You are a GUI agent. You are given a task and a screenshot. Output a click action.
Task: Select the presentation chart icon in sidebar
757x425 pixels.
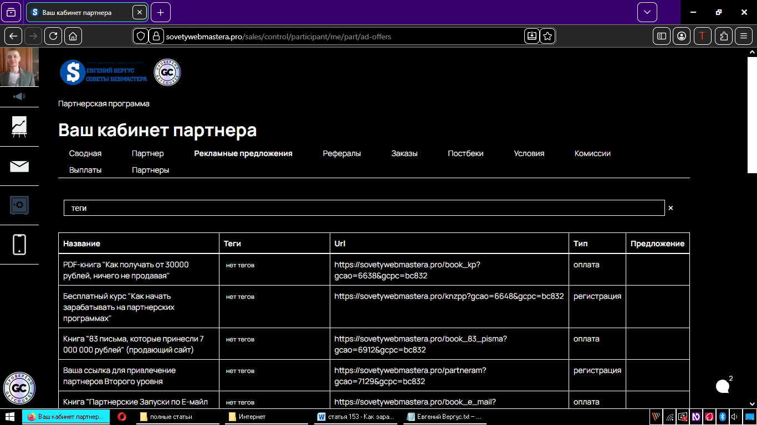pyautogui.click(x=19, y=127)
